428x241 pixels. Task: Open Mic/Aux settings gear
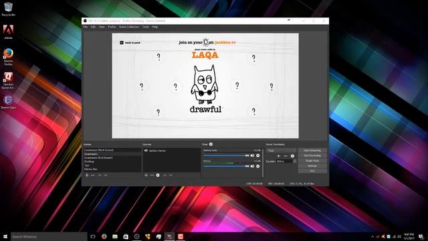tap(258, 166)
